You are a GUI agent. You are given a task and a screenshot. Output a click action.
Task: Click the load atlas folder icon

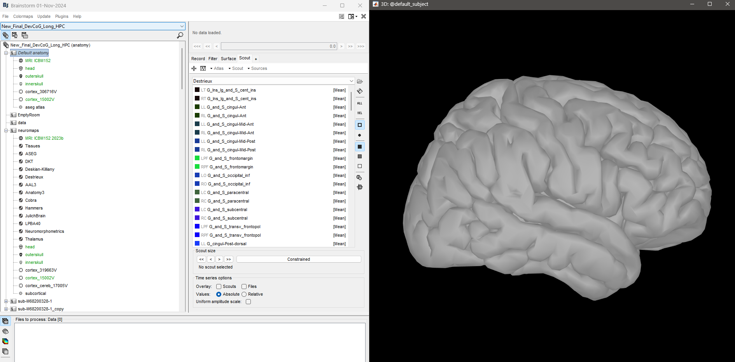[x=360, y=81]
